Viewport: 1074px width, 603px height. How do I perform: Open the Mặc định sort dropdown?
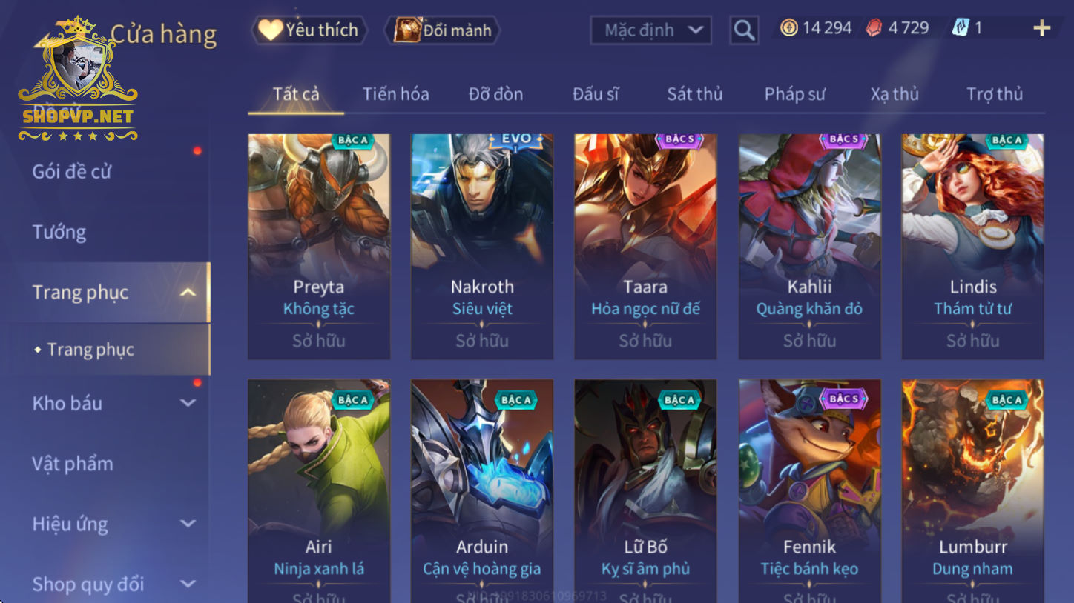coord(650,30)
